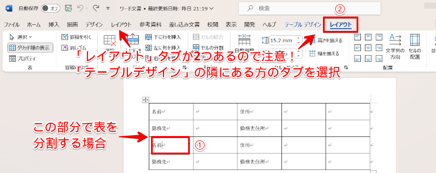
Task: Select the table レイアウト tab beside テーブル デザイン
Action: coord(340,25)
